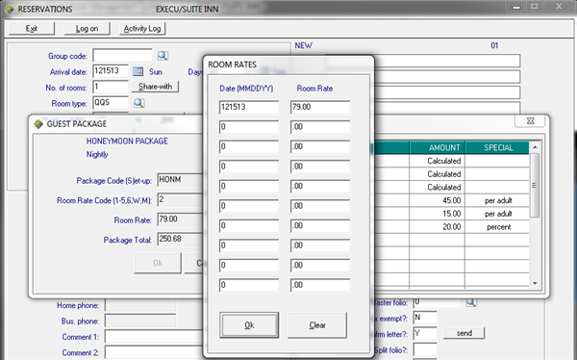Image resolution: width=577 pixels, height=360 pixels.
Task: Select the percent special cell
Action: click(x=497, y=227)
